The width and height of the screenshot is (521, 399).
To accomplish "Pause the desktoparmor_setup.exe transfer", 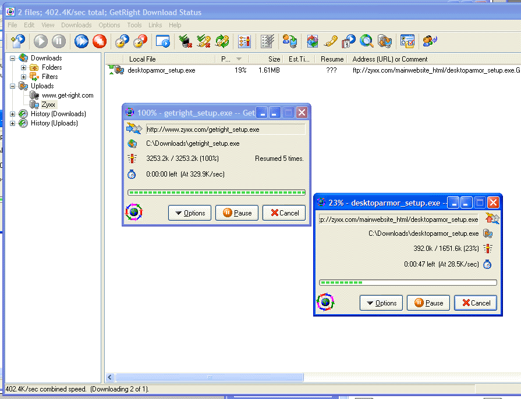I will coord(428,303).
